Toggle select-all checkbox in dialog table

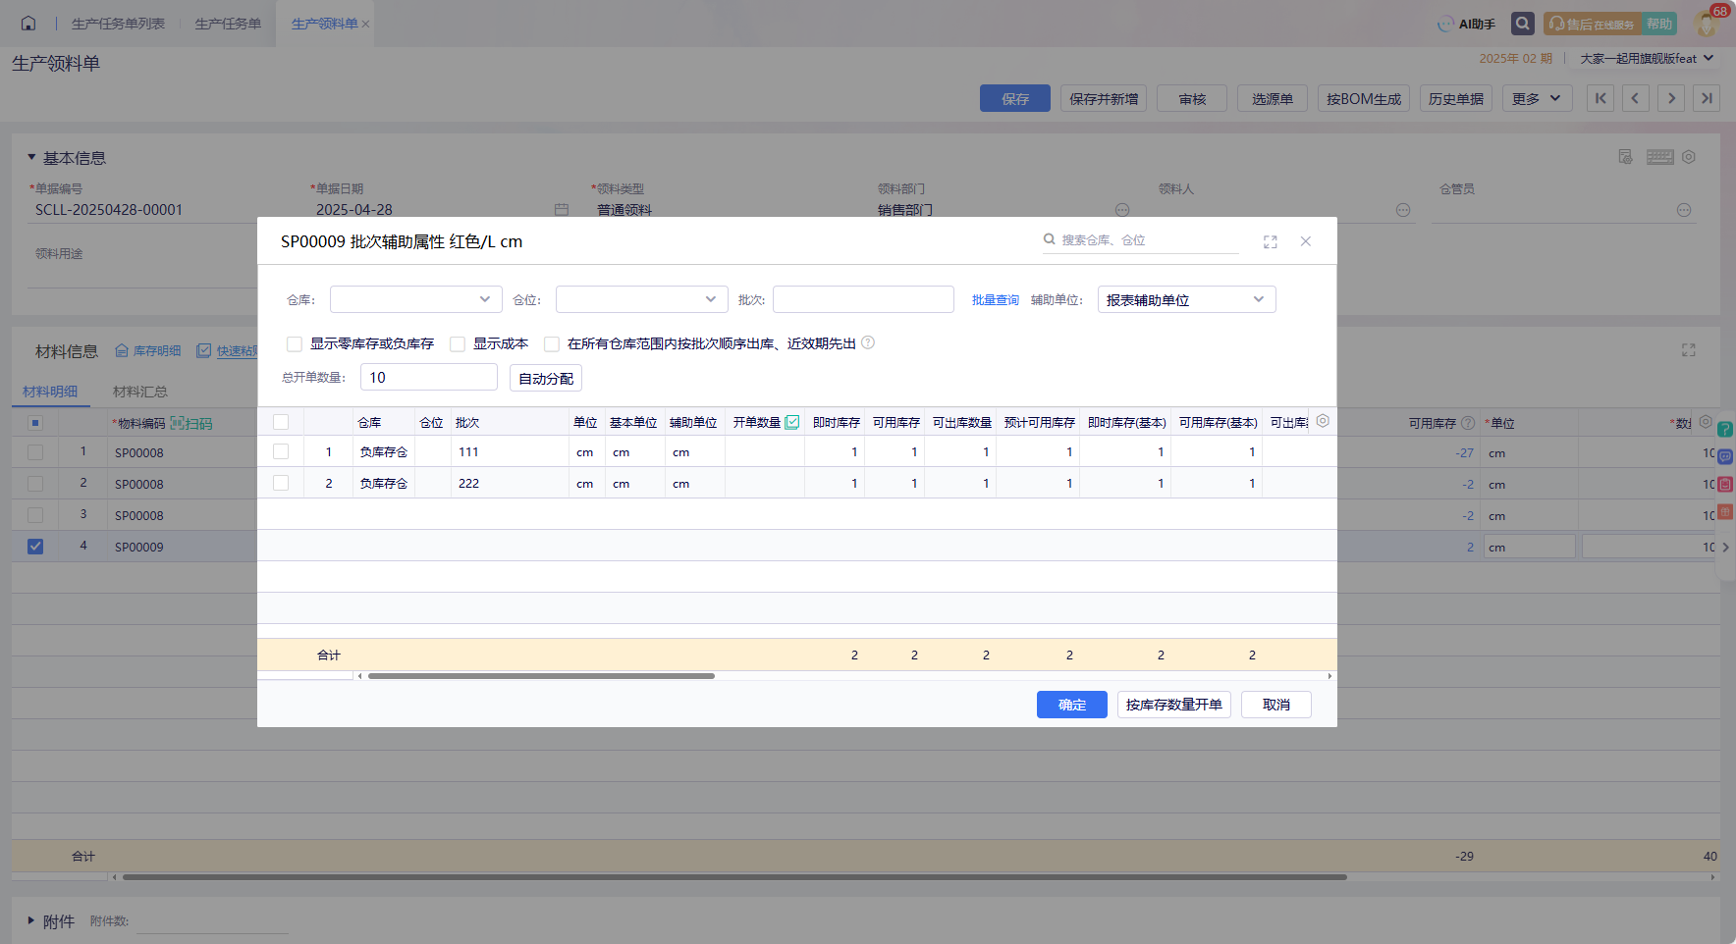click(281, 422)
